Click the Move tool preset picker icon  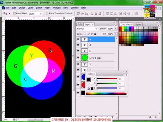tap(5, 14)
